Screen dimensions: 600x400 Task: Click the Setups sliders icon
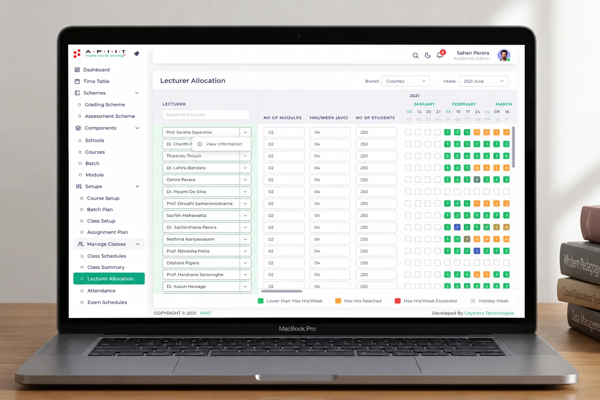coord(79,186)
